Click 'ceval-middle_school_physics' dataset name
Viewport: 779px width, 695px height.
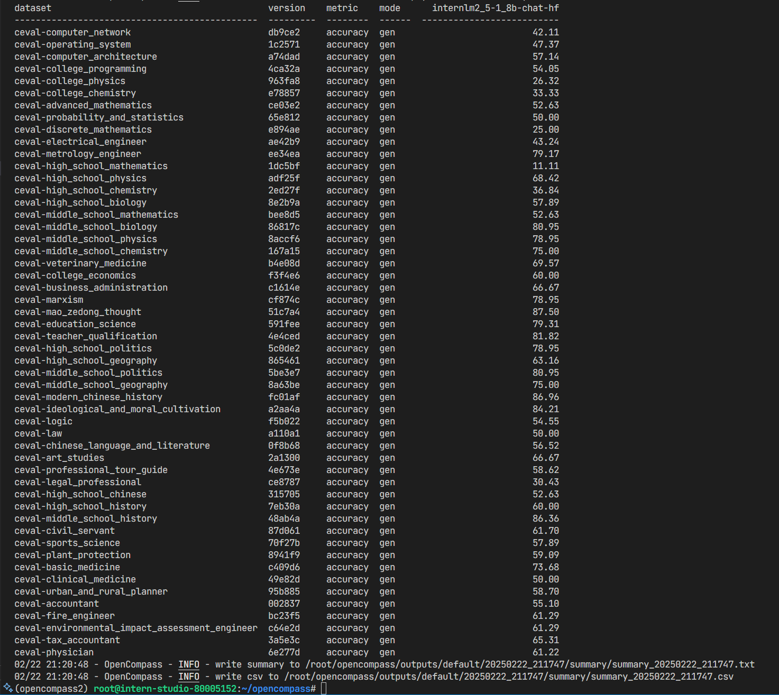86,239
